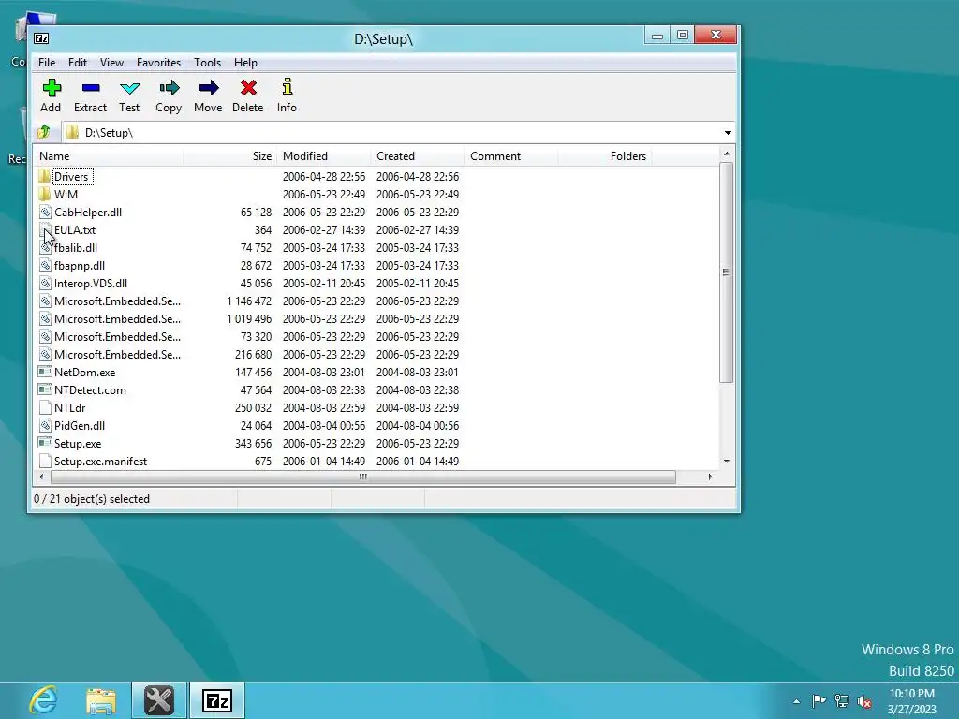Viewport: 959px width, 719px height.
Task: Sort by the Size column header
Action: pyautogui.click(x=230, y=156)
